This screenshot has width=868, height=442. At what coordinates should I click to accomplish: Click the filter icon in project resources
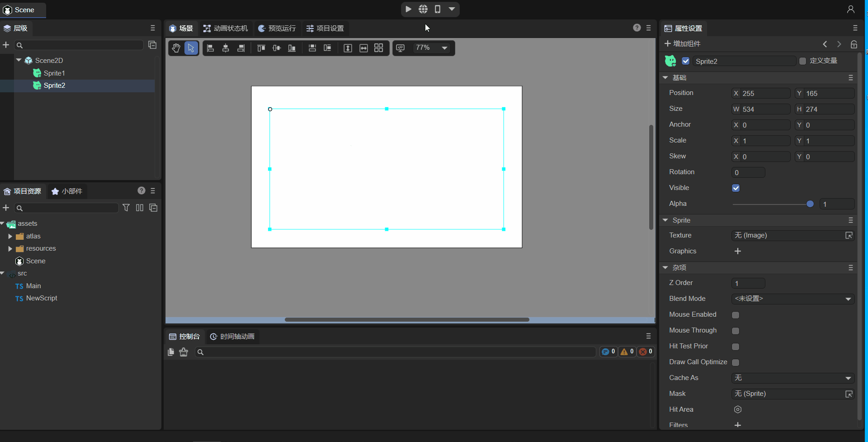click(x=126, y=208)
